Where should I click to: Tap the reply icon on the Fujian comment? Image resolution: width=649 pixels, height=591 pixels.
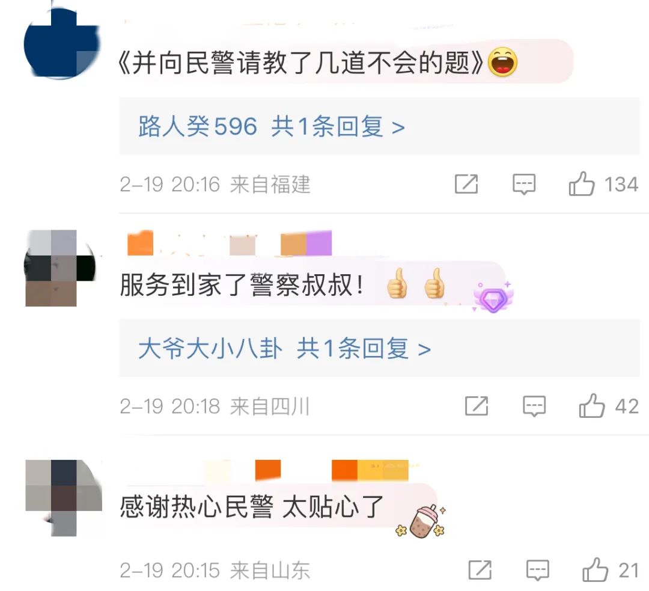pos(523,185)
